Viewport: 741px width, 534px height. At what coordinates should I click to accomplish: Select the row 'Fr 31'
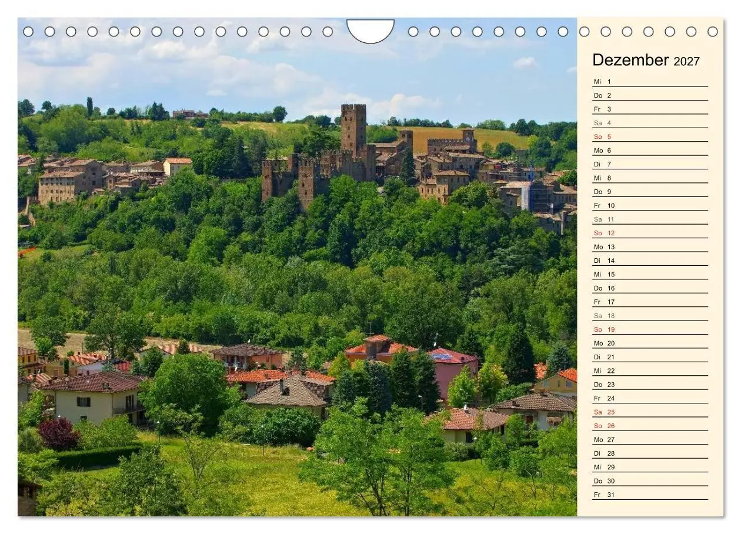(650, 495)
